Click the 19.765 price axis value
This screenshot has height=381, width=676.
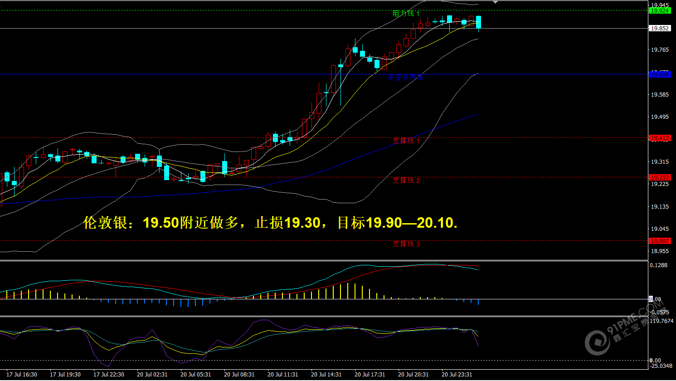tap(660, 50)
